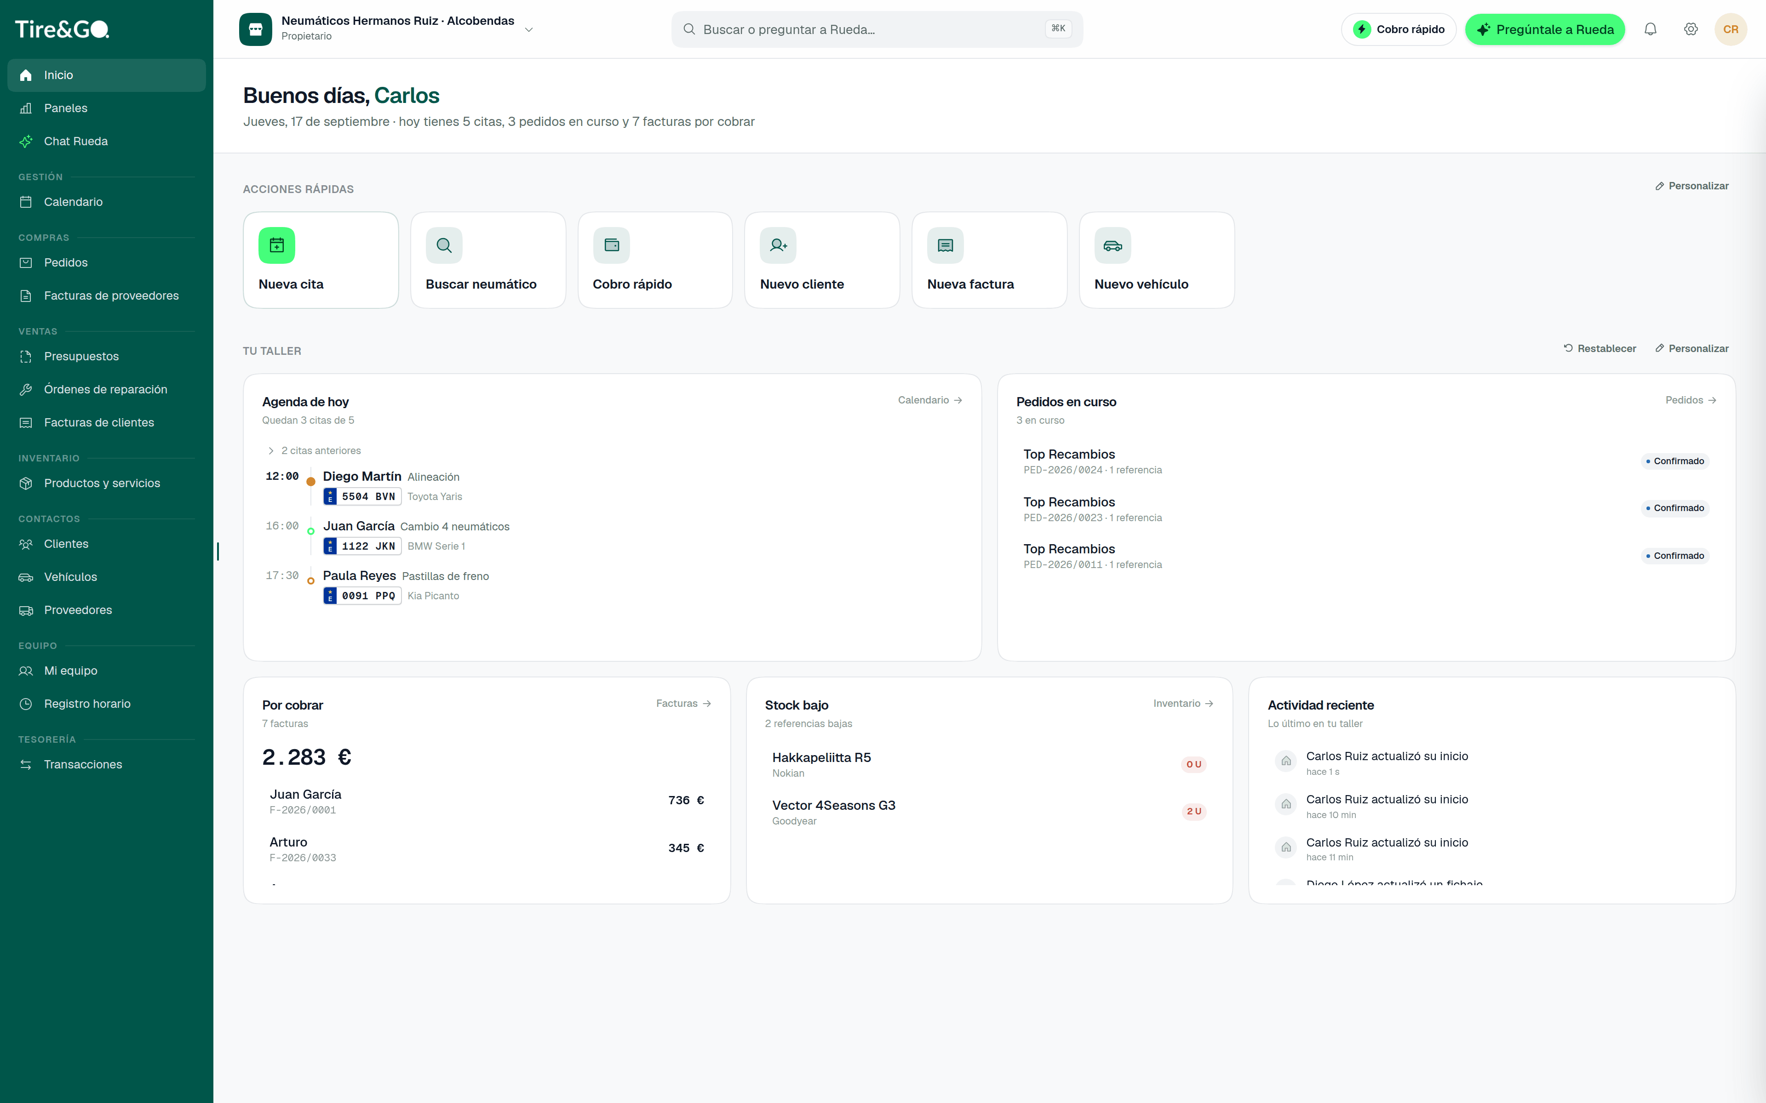Click Personalizar for Acciones rápidas
Screen dimensions: 1766x1103
[1691, 186]
